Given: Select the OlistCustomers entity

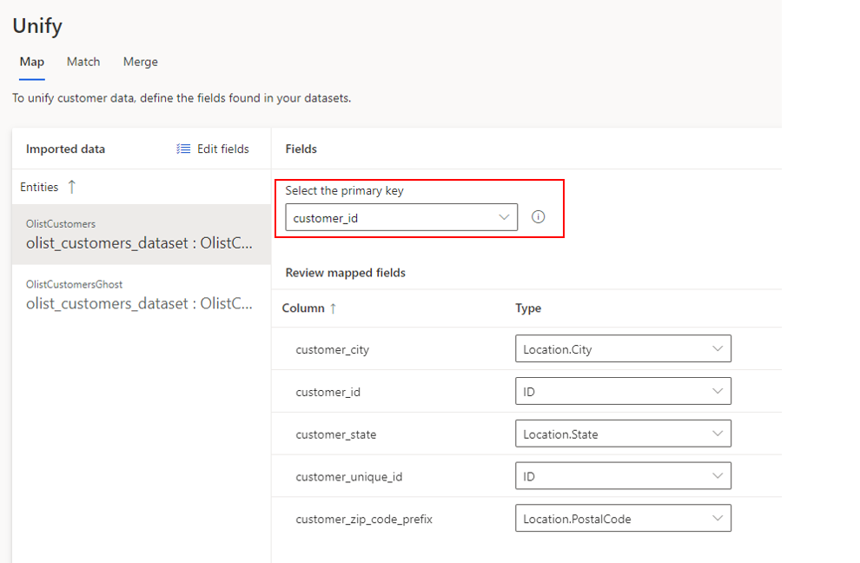Looking at the screenshot, I should (x=141, y=235).
